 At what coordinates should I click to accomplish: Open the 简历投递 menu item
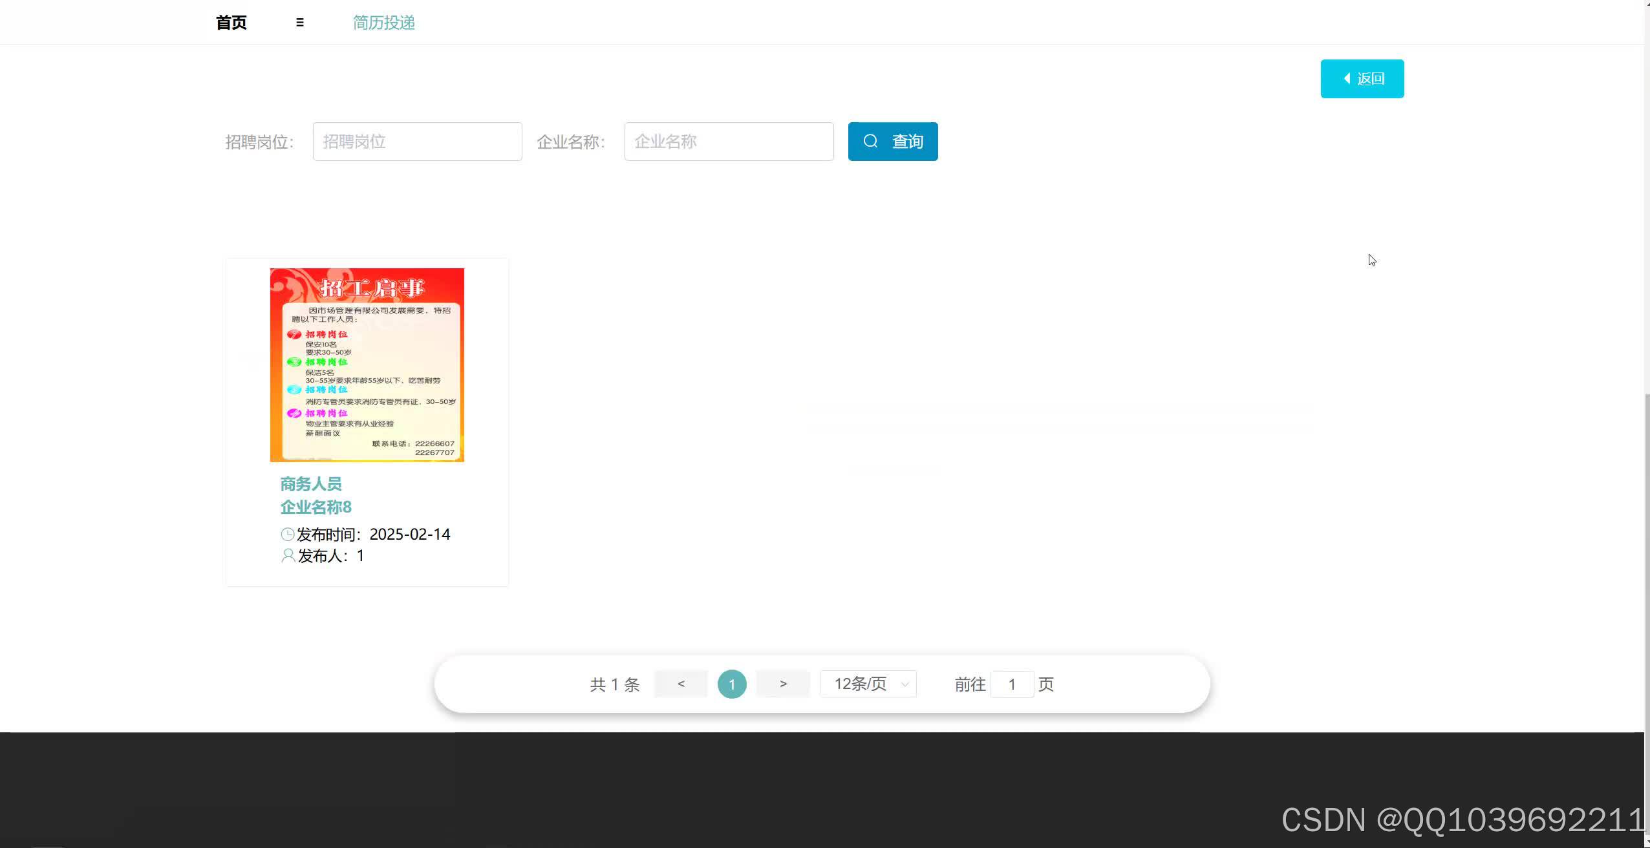[383, 23]
